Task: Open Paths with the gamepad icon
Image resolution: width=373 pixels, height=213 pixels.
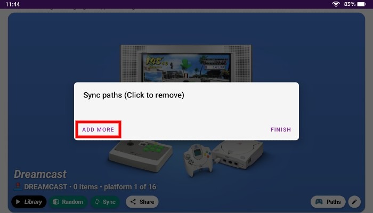Action: coord(328,202)
